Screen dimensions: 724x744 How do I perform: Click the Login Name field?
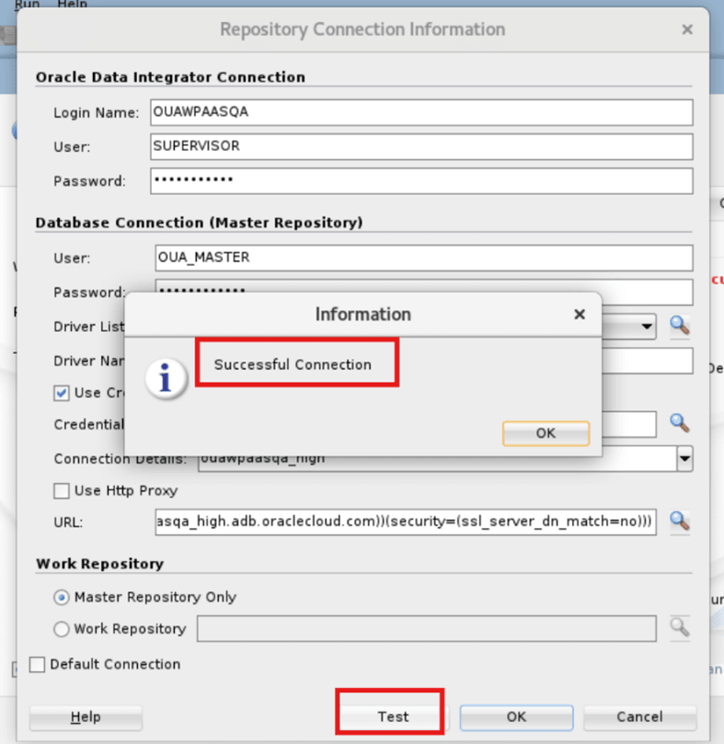421,112
